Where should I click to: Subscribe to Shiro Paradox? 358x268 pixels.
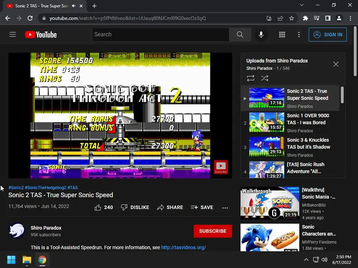pos(213,231)
